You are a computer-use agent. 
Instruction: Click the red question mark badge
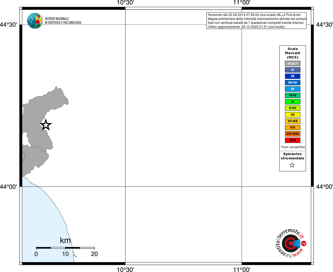point(304,243)
